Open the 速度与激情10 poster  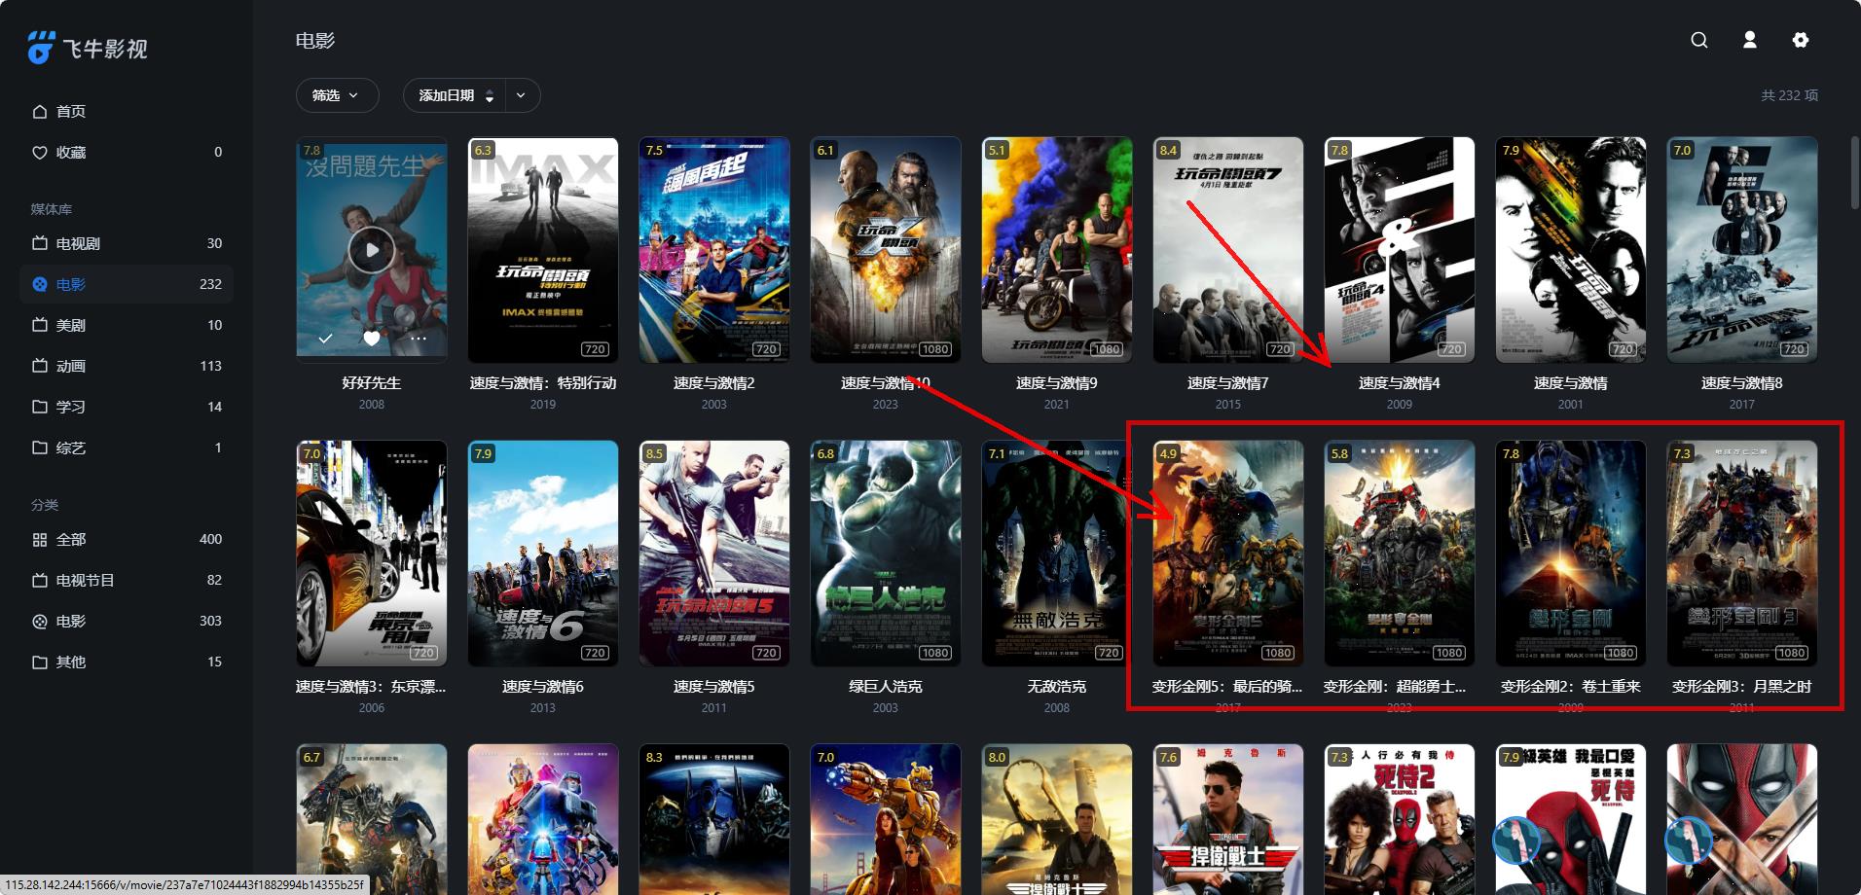click(886, 250)
